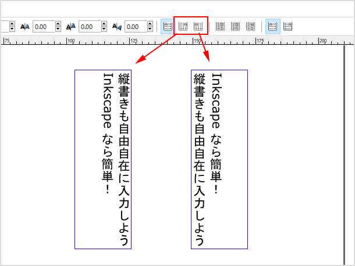This screenshot has width=355, height=266.
Task: Enable vertical text, lines right to left
Action: [x=183, y=27]
